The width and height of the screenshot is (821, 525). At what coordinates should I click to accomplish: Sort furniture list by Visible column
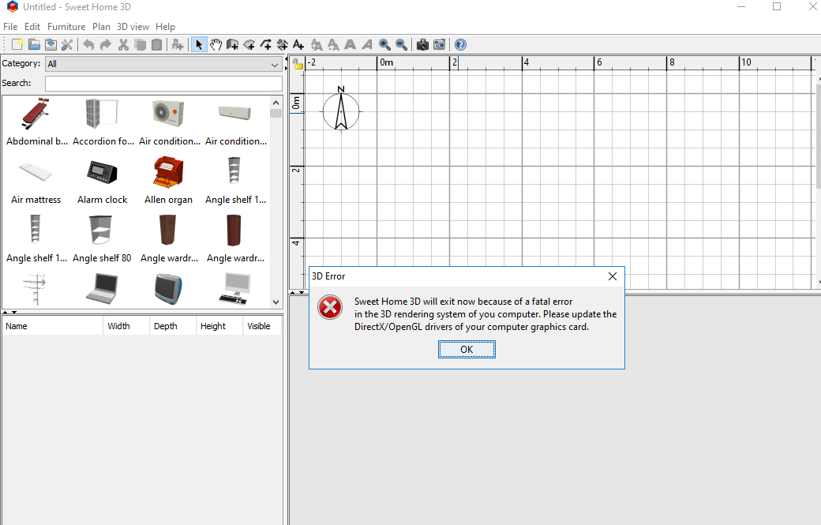pyautogui.click(x=262, y=326)
